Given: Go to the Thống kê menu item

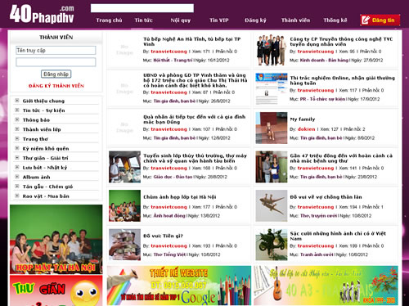Looking at the screenshot, I should pyautogui.click(x=335, y=20).
